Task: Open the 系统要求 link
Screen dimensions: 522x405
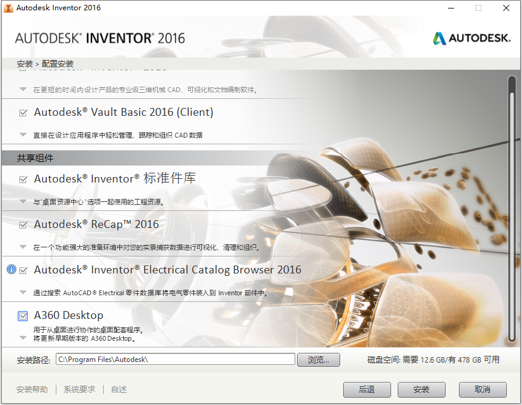Action: coord(79,389)
